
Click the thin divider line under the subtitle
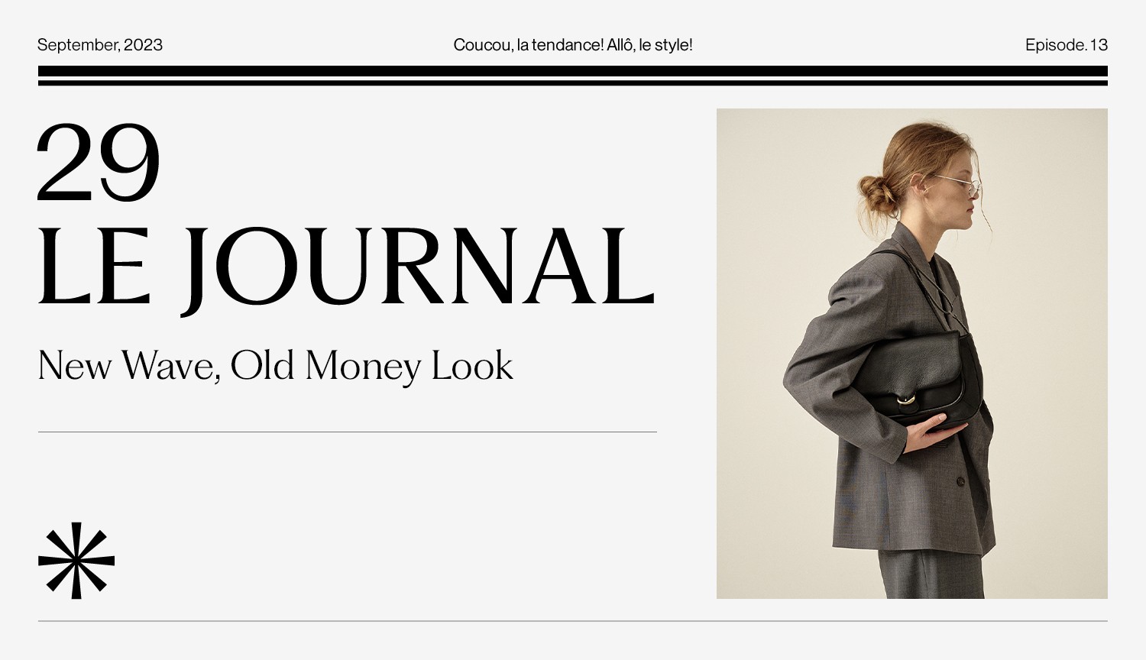[x=348, y=432]
